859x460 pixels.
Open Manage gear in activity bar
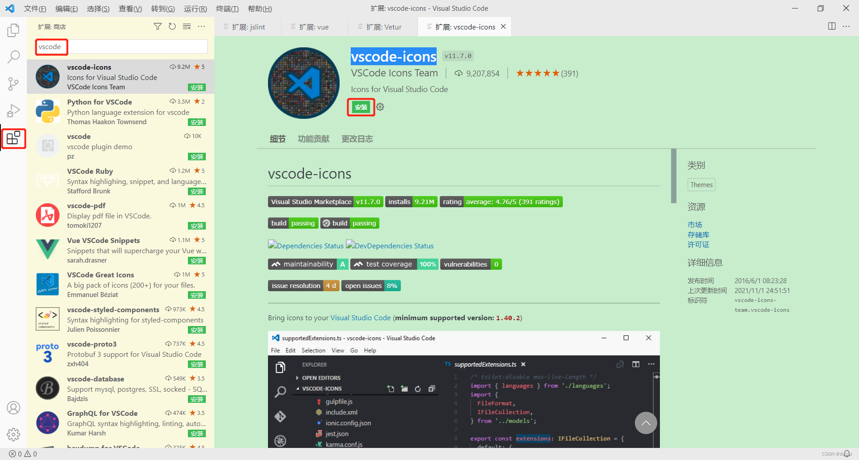13,434
